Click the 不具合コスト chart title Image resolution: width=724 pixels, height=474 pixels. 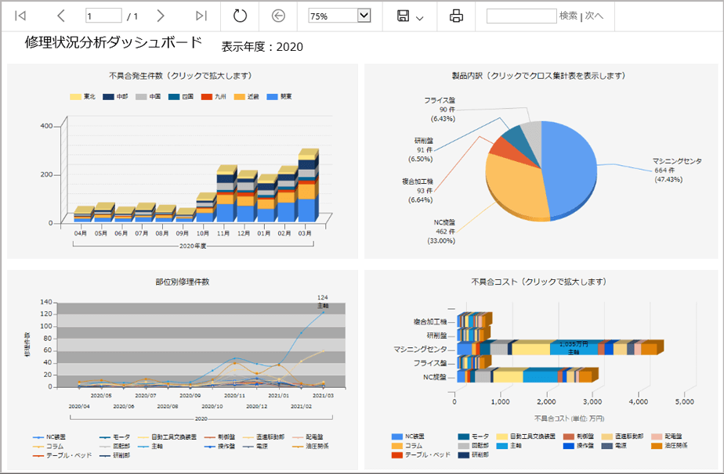[x=538, y=282]
